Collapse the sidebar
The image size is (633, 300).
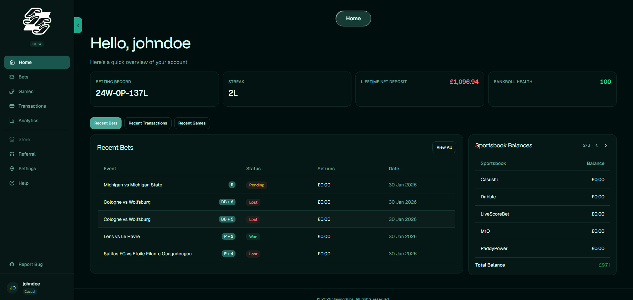(x=78, y=25)
